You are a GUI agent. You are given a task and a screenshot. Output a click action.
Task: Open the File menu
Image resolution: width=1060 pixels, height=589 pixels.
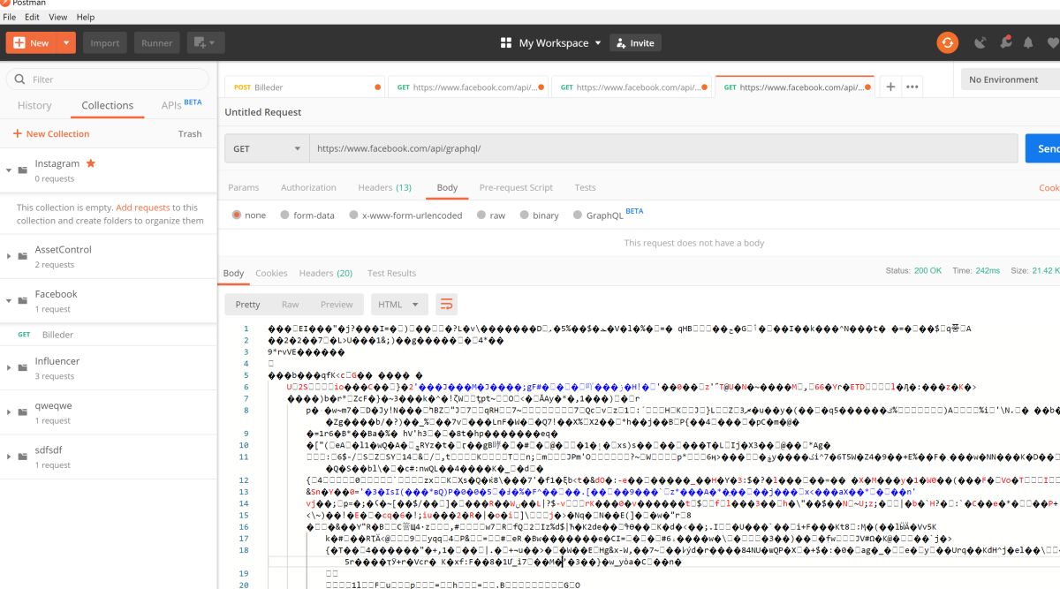[x=10, y=17]
